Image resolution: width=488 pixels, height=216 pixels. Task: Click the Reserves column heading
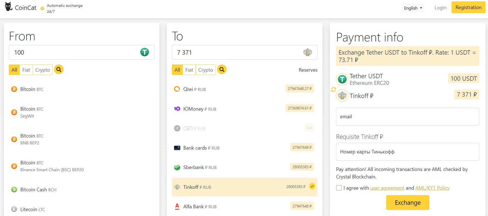point(308,70)
